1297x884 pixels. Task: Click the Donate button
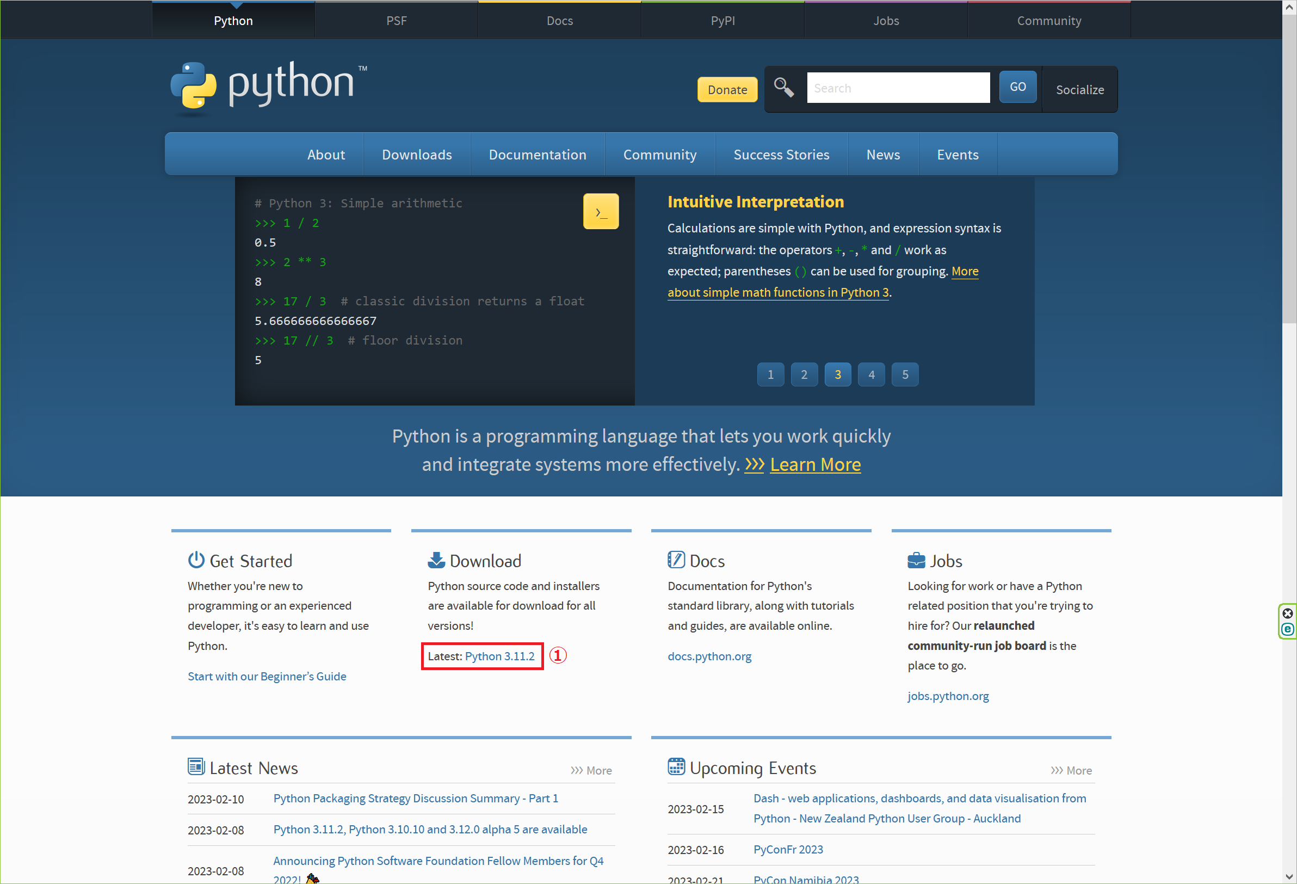pos(727,89)
